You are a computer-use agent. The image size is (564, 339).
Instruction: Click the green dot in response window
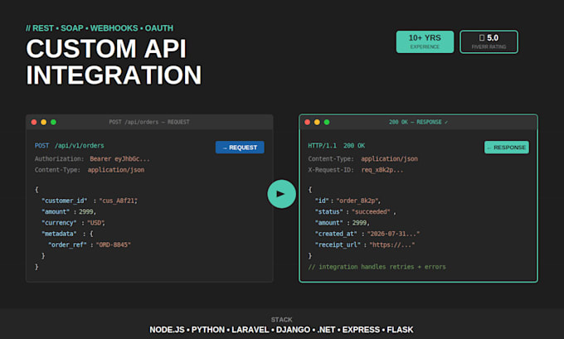(327, 122)
